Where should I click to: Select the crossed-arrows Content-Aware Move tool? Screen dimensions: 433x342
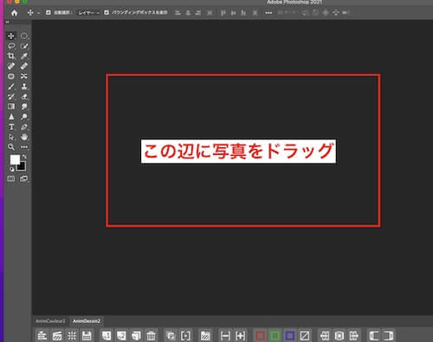pos(24,76)
